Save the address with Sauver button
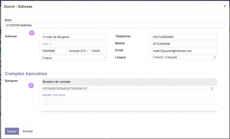230x139 pixels. pos(12,131)
